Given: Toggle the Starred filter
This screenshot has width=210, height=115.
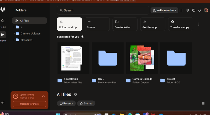Looking at the screenshot, I should click(86, 103).
